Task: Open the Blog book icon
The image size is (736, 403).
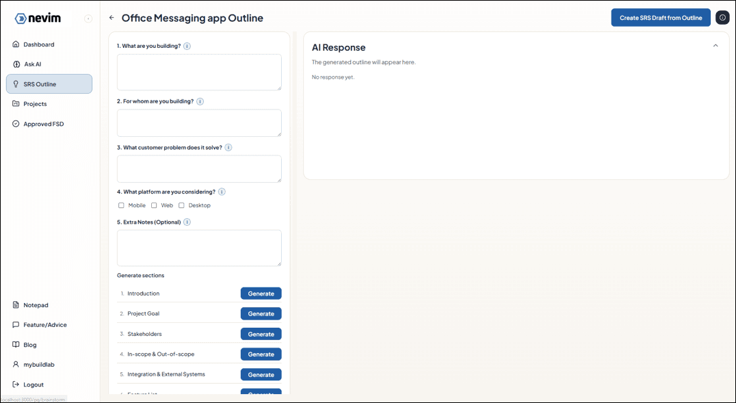Action: click(16, 344)
